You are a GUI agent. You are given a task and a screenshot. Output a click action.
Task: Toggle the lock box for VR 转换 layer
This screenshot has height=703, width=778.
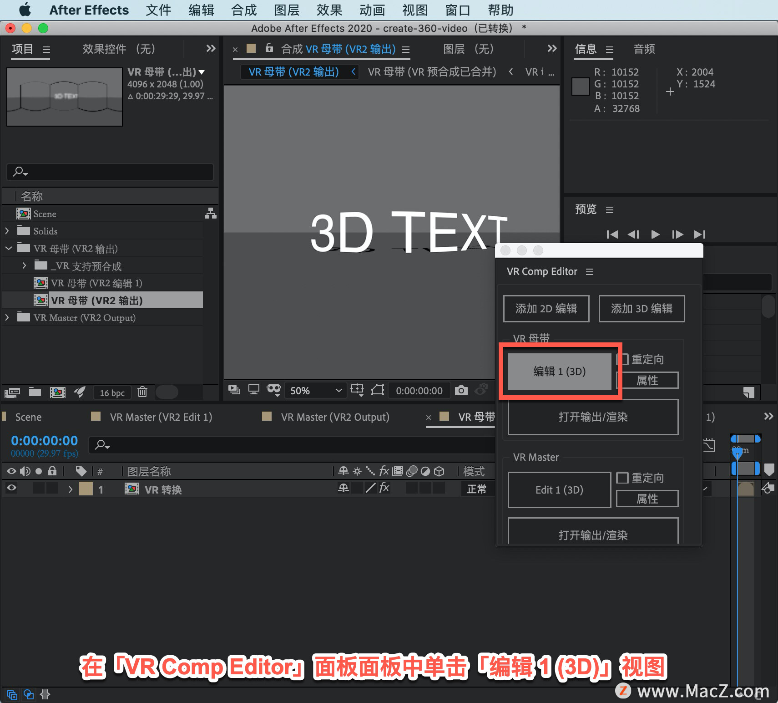tap(53, 488)
